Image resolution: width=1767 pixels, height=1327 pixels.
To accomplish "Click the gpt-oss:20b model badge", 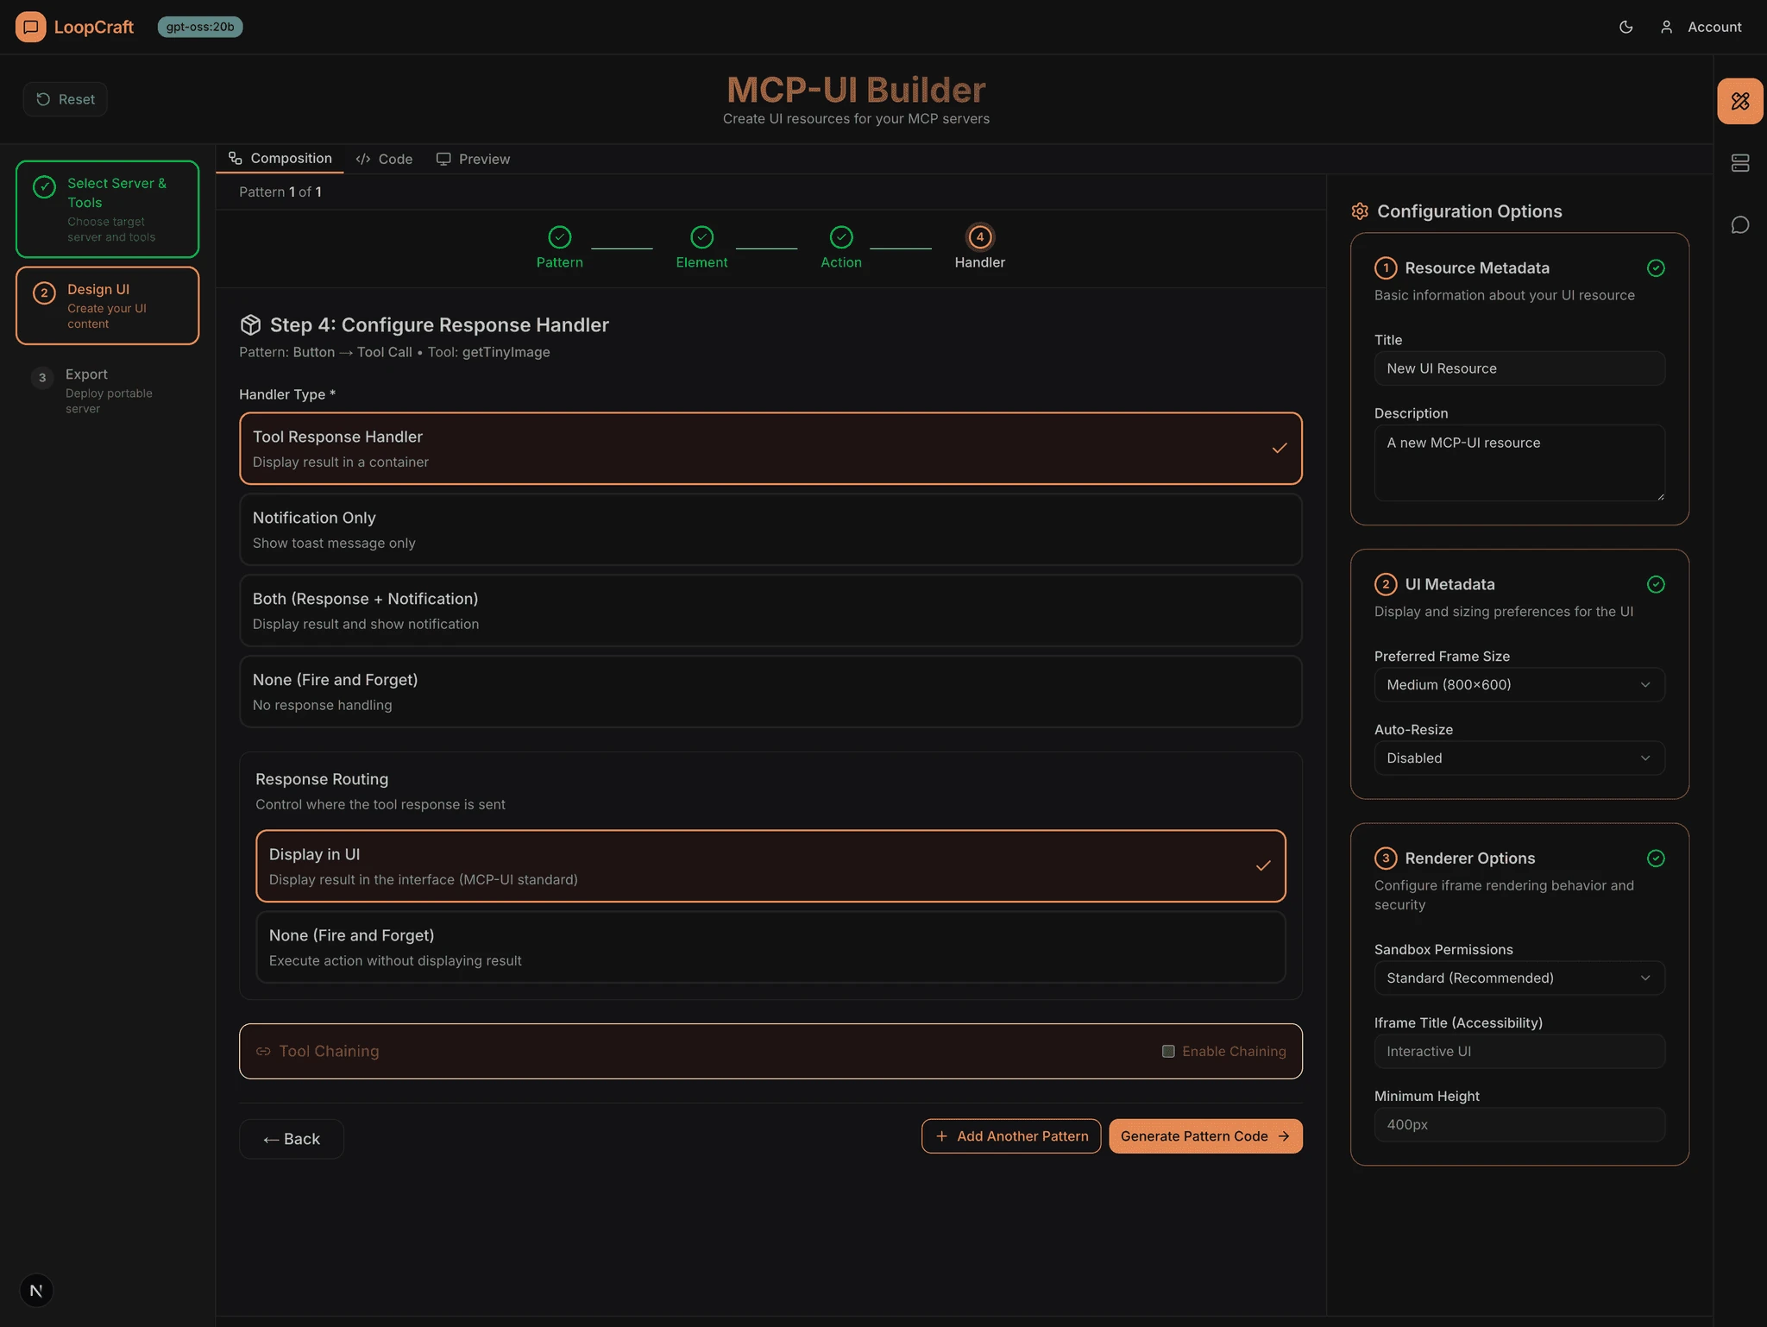I will click(200, 27).
